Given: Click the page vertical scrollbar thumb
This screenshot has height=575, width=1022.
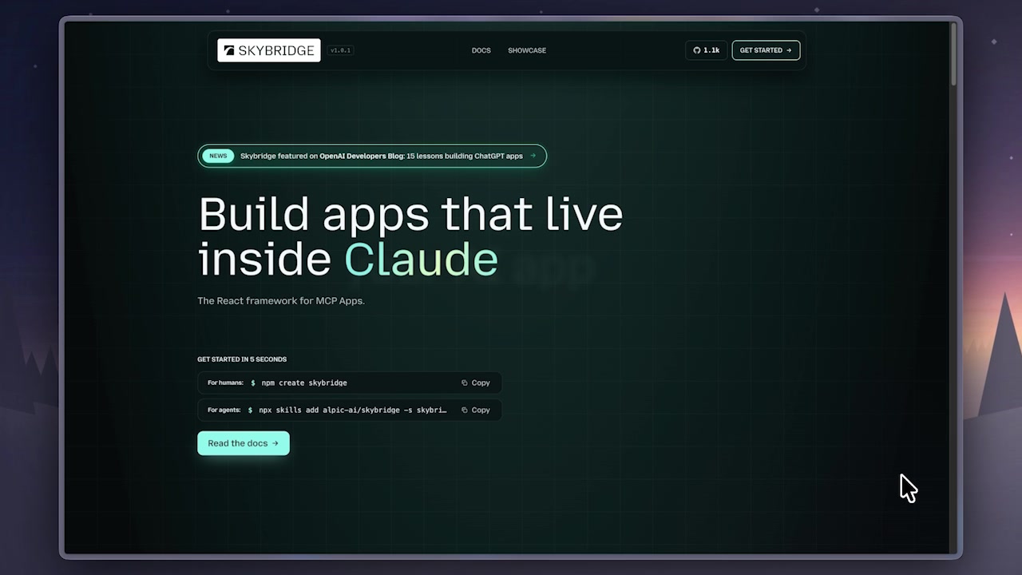Looking at the screenshot, I should pos(953,53).
